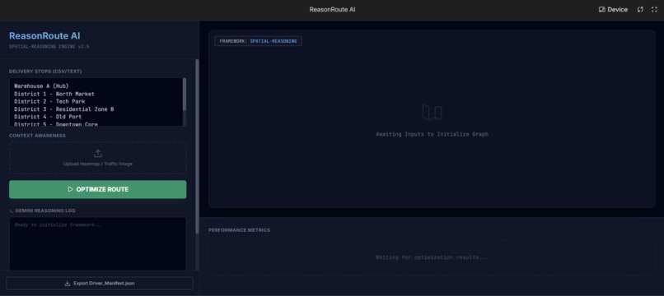Image resolution: width=664 pixels, height=296 pixels.
Task: Click the ReasonRoute AI sidebar title
Action: pos(44,36)
